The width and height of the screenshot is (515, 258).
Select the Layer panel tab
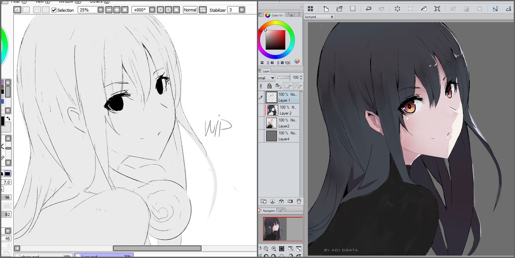coord(265,71)
